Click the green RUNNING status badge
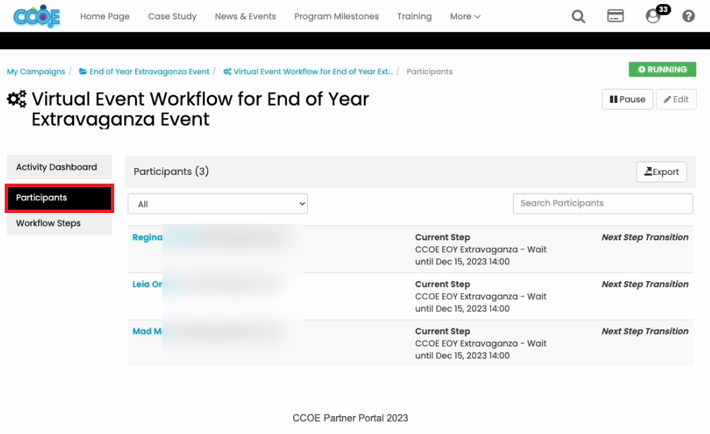Screen dimensions: 710x434 (x=662, y=69)
